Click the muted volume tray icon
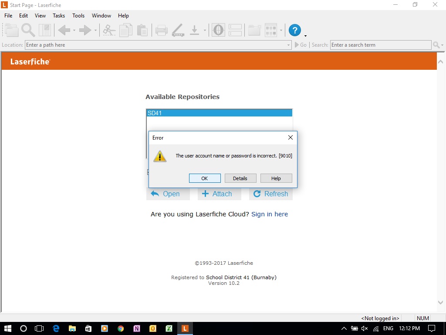The width and height of the screenshot is (446, 335). (x=365, y=328)
